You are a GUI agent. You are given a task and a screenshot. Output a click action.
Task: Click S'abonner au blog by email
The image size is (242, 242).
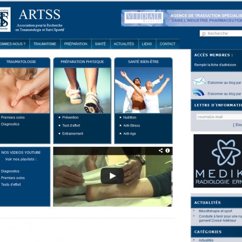click(225, 83)
